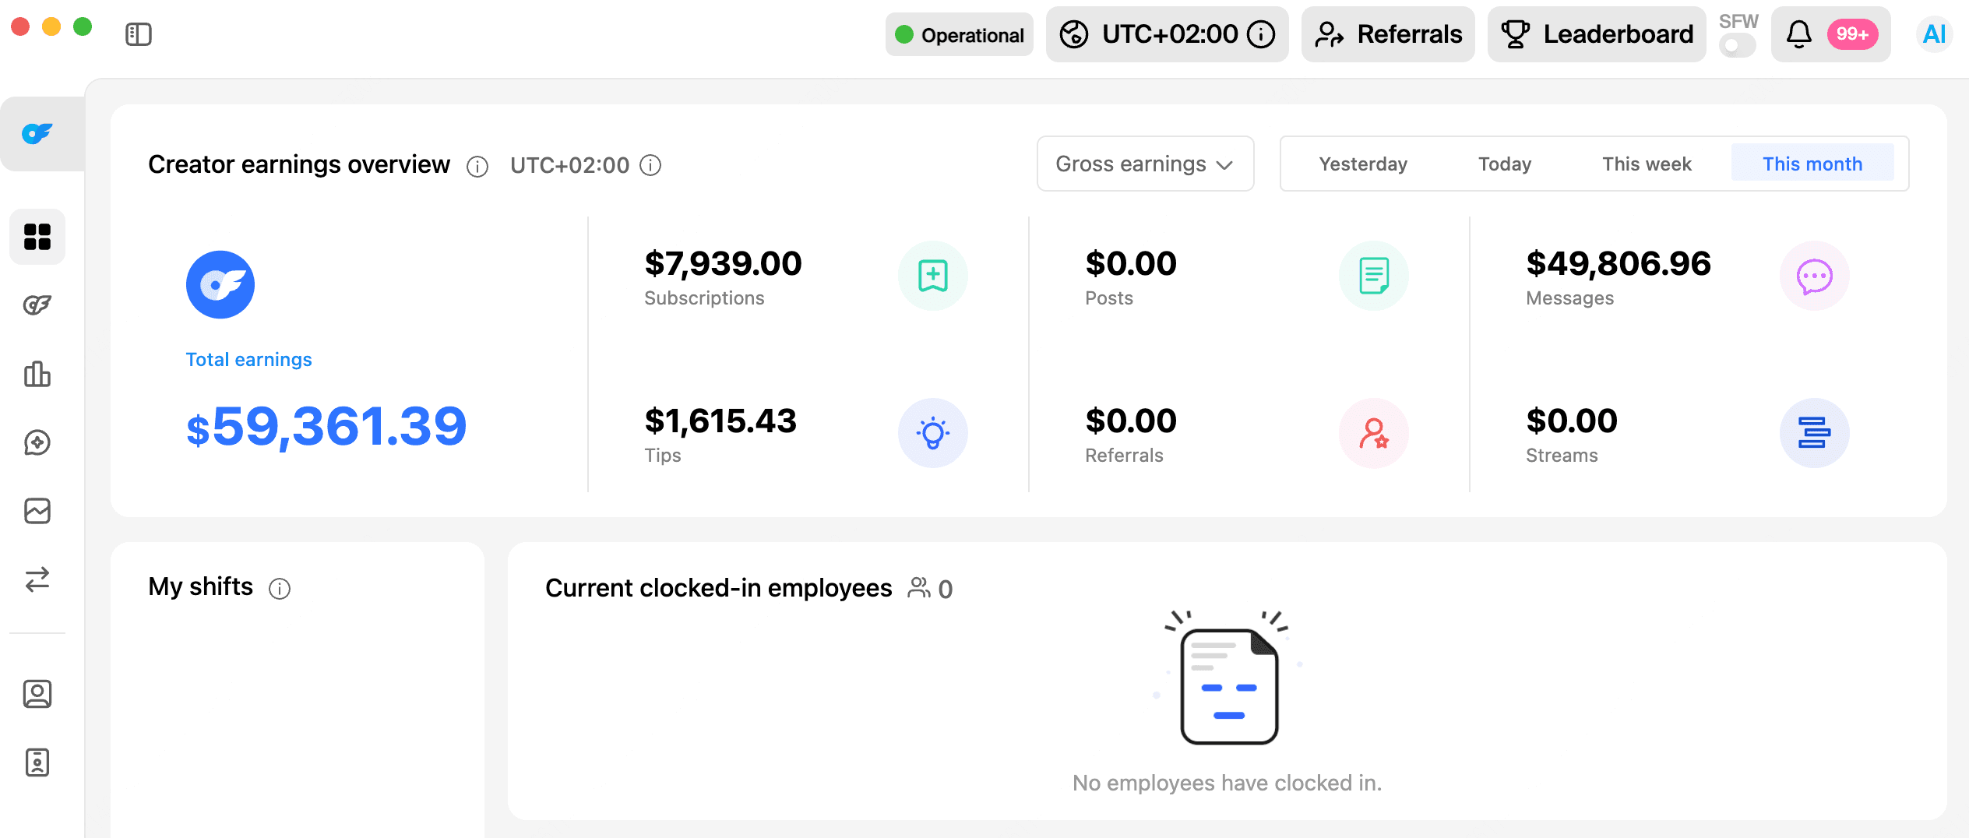Open the Leaderboard page
Image resolution: width=1969 pixels, height=838 pixels.
[x=1597, y=34]
